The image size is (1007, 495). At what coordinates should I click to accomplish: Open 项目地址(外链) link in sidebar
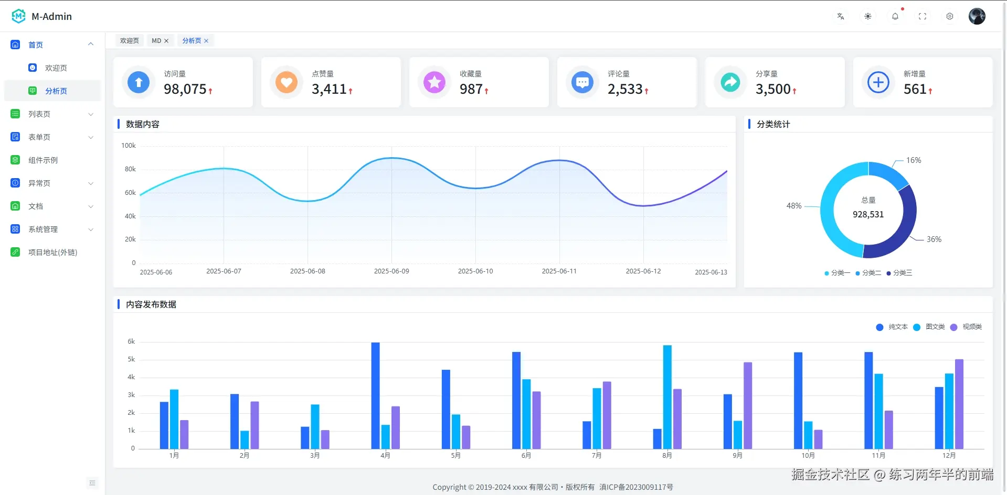[x=52, y=252]
